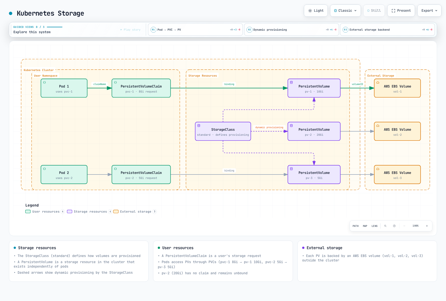Open the Classic style dropdown
Screen dimensions: 446x301
[x=345, y=11]
